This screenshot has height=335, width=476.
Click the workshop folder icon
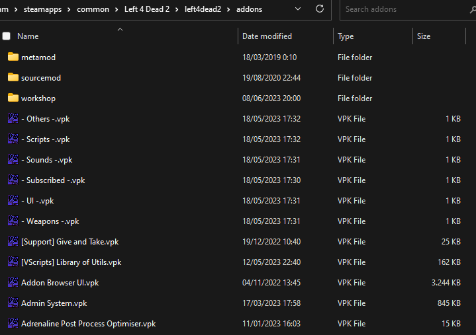(x=13, y=98)
